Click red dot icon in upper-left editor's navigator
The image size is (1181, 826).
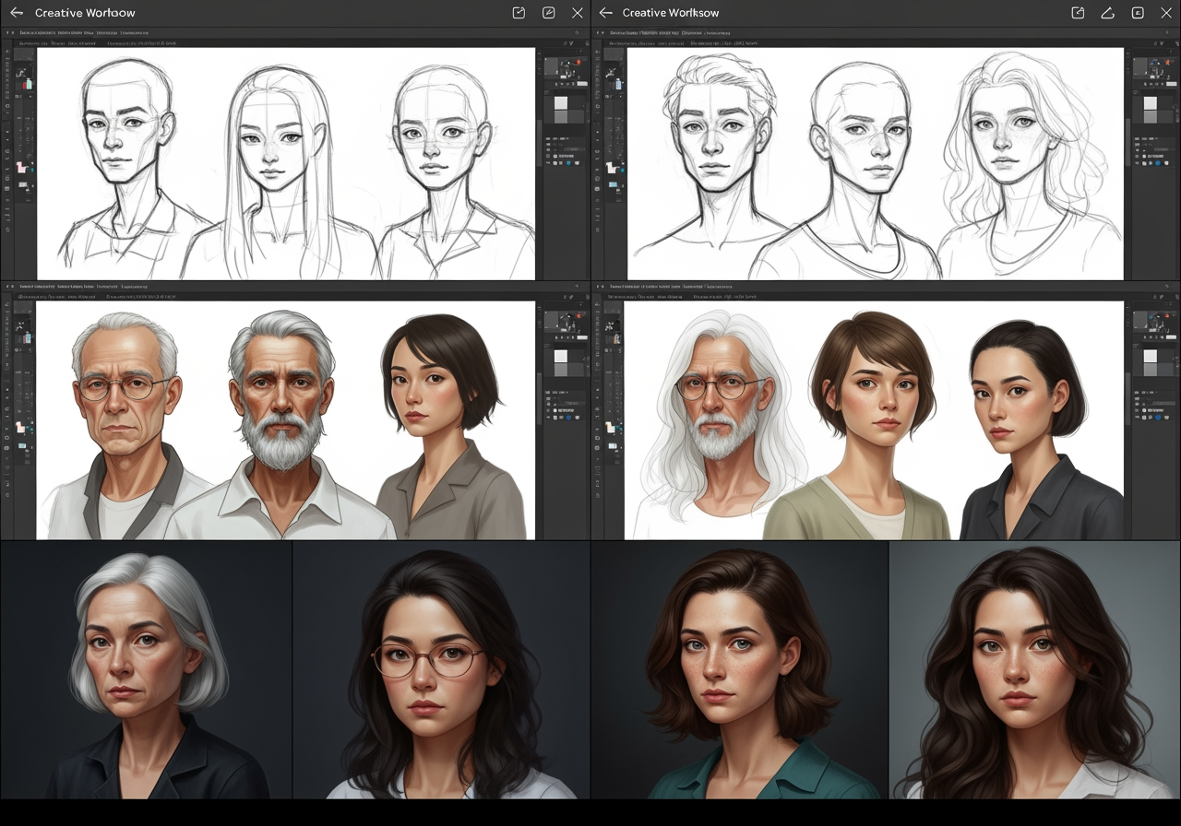pos(578,62)
